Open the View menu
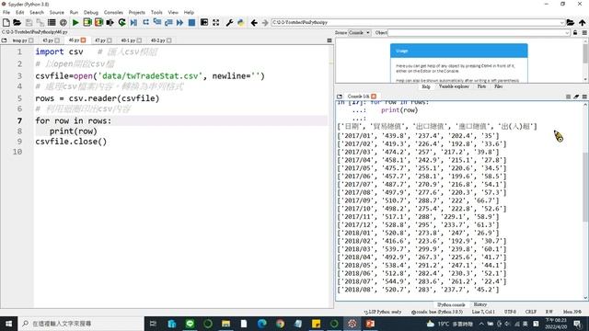The image size is (589, 331). pyautogui.click(x=173, y=12)
